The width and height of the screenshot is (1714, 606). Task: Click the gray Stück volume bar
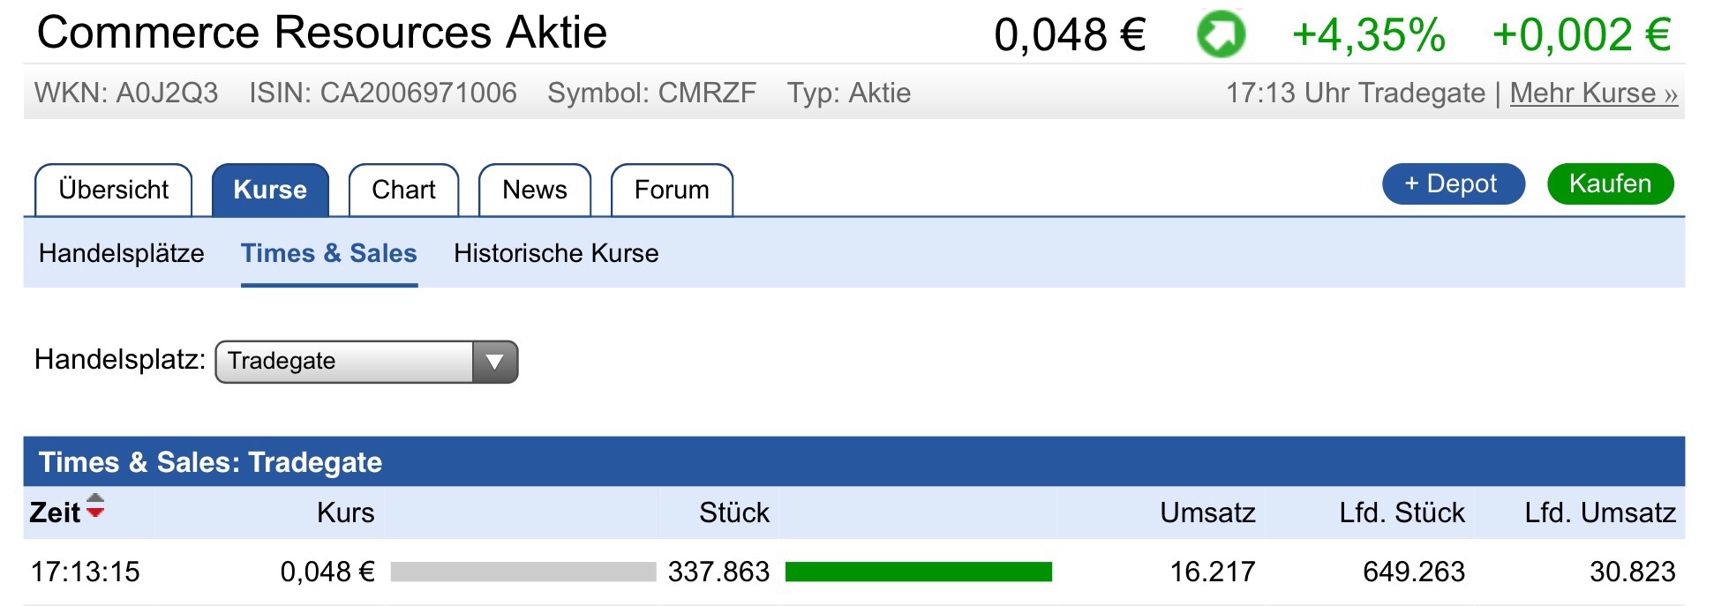[x=521, y=572]
